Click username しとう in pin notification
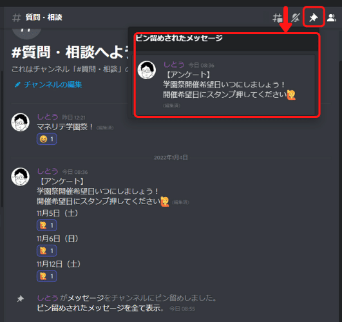342x322 pixels. 48,298
